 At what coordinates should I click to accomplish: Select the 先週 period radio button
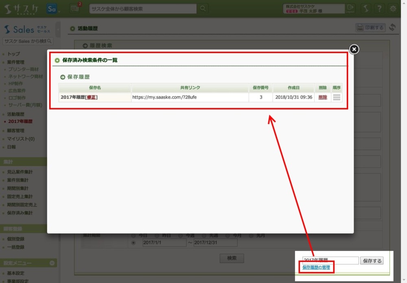(x=204, y=235)
